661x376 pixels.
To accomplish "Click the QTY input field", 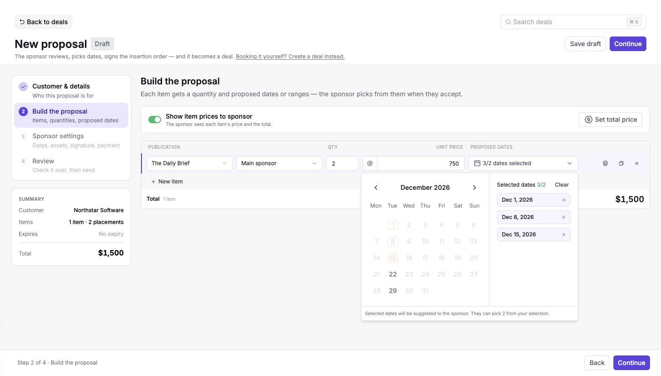I will point(342,163).
